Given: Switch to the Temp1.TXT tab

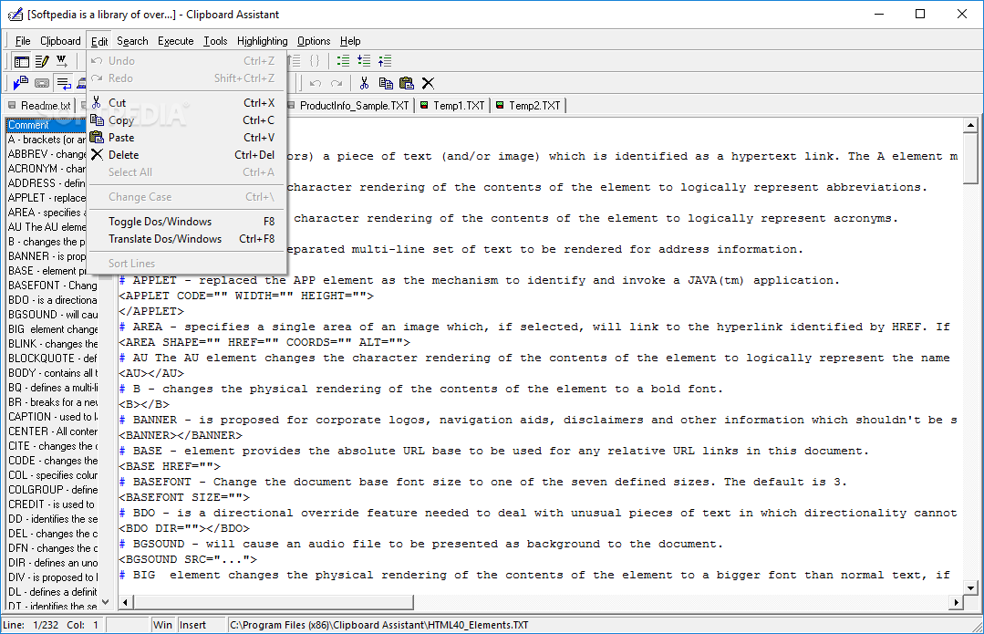Looking at the screenshot, I should (453, 106).
